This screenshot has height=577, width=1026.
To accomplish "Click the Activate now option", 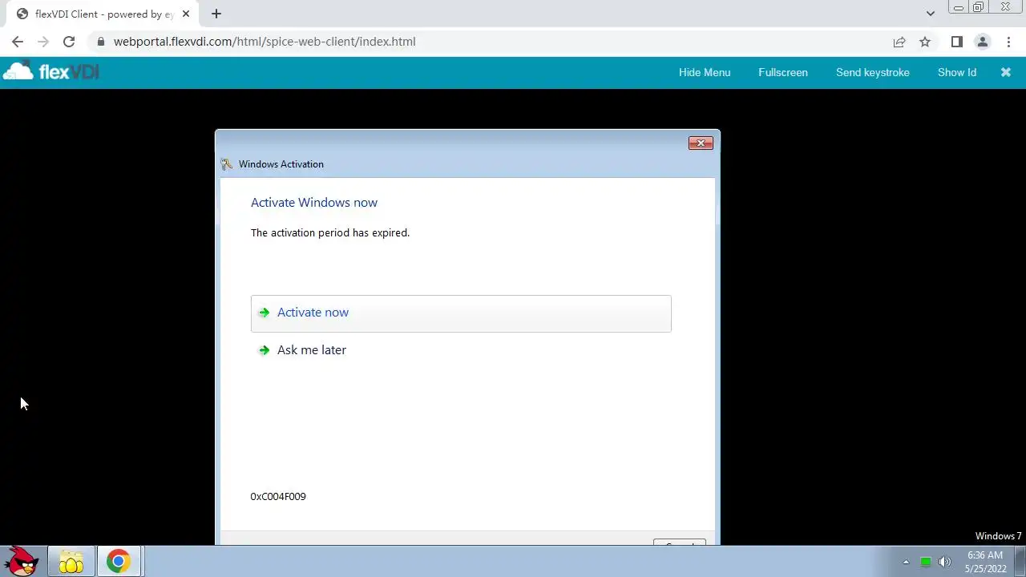I will click(461, 313).
